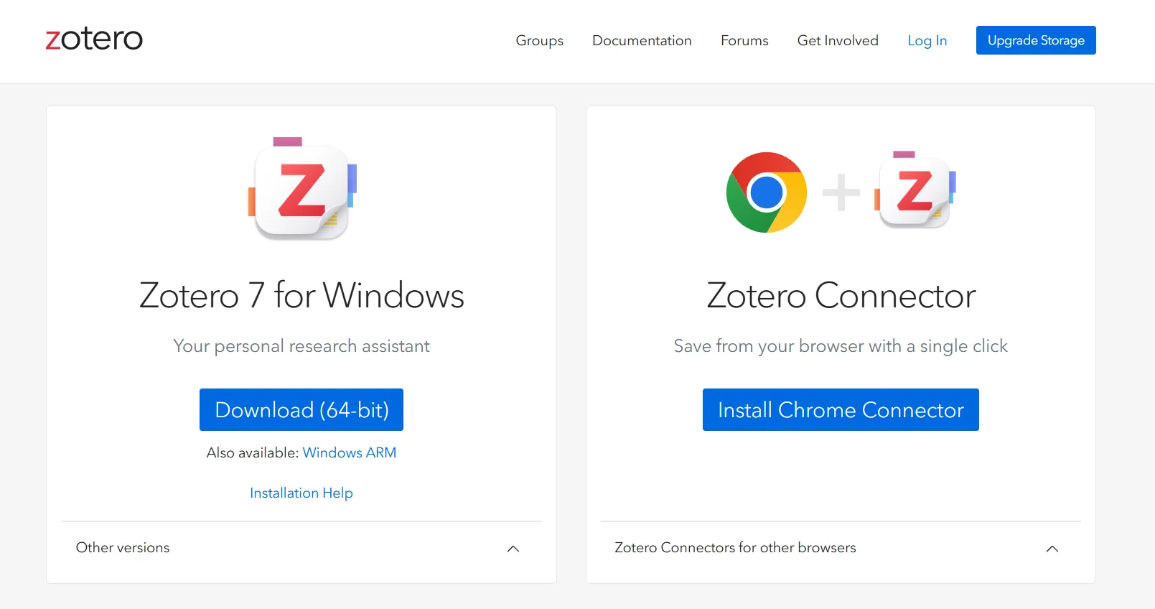Screen dimensions: 1155x609
Task: Open the Windows ARM download link
Action: [350, 452]
